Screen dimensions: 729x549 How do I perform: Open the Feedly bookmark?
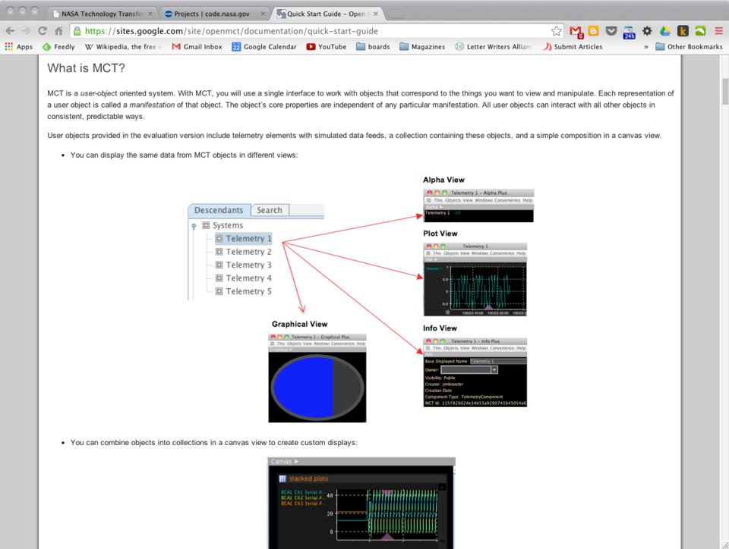[58, 46]
